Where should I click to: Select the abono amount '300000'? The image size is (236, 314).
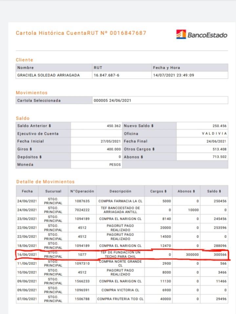[192, 255]
